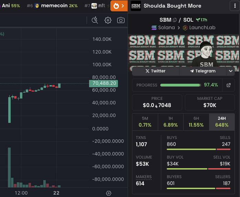This screenshot has width=240, height=197.
Task: Open chart settings gear icon
Action: [x=108, y=20]
